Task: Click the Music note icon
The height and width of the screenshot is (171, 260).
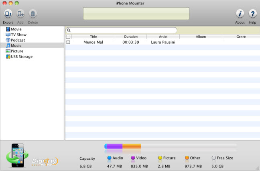Action: pyautogui.click(x=8, y=46)
